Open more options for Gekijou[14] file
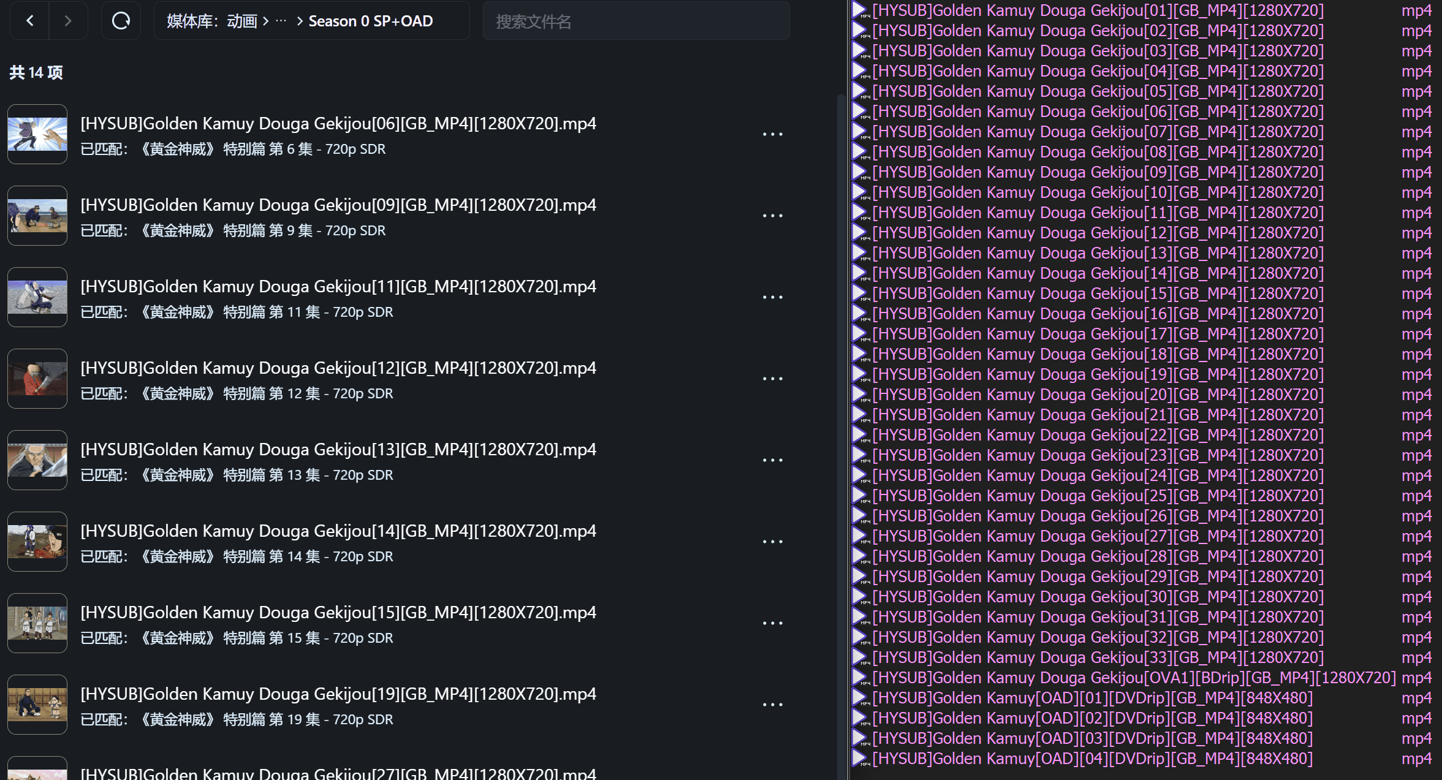This screenshot has width=1442, height=780. coord(772,542)
